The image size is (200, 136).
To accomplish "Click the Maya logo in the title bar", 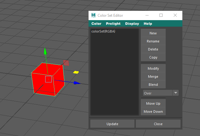I will (x=93, y=15).
